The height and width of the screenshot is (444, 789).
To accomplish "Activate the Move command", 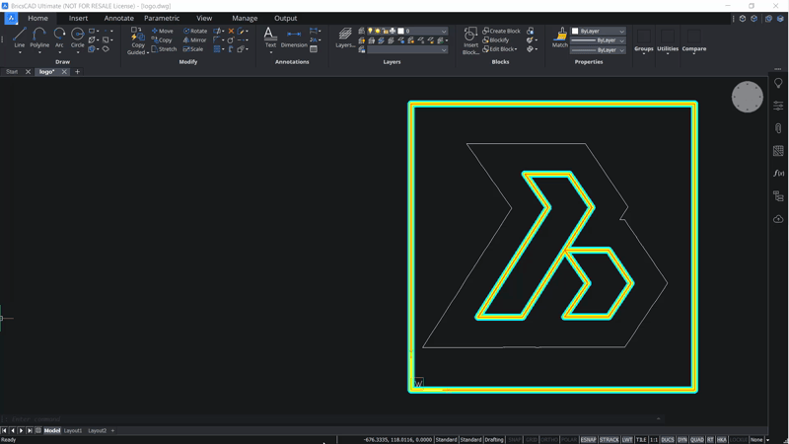I will click(162, 31).
